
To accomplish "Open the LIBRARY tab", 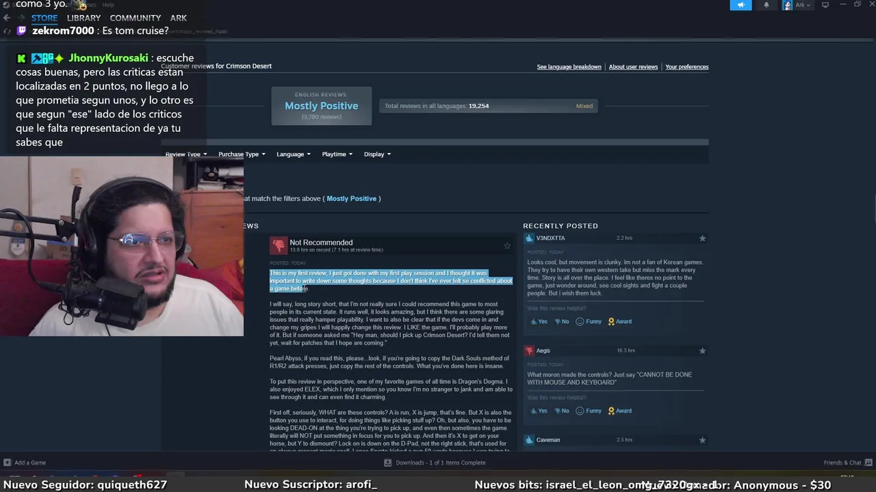I will click(x=83, y=18).
